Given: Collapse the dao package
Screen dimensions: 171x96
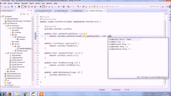Looking at the screenshot, I should tap(11, 35).
